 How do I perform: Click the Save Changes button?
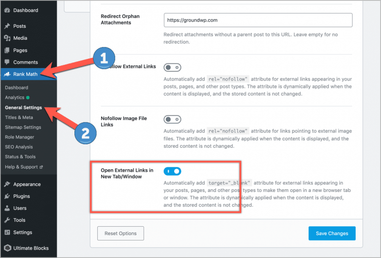pos(332,233)
